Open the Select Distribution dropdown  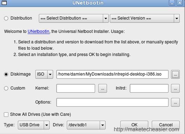(x=74, y=18)
